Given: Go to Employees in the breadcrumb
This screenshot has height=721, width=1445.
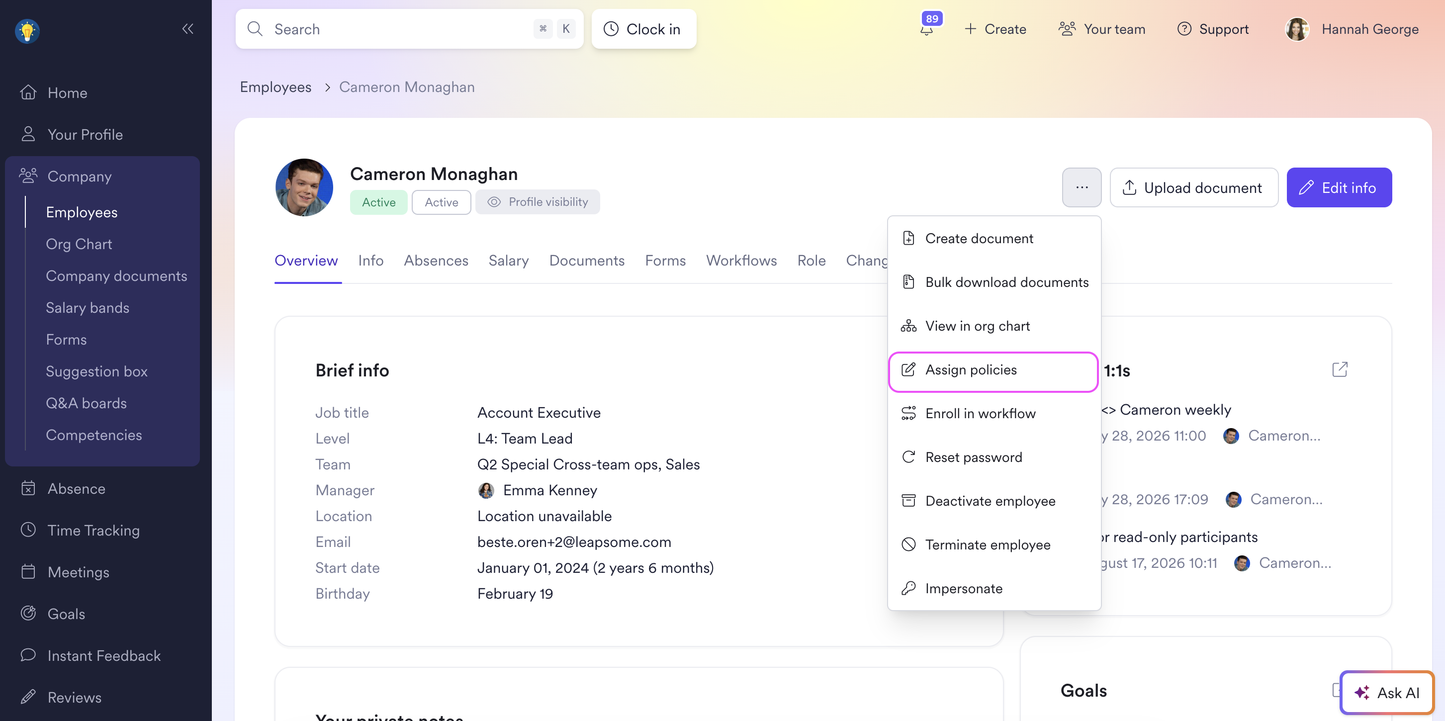Looking at the screenshot, I should 275,87.
